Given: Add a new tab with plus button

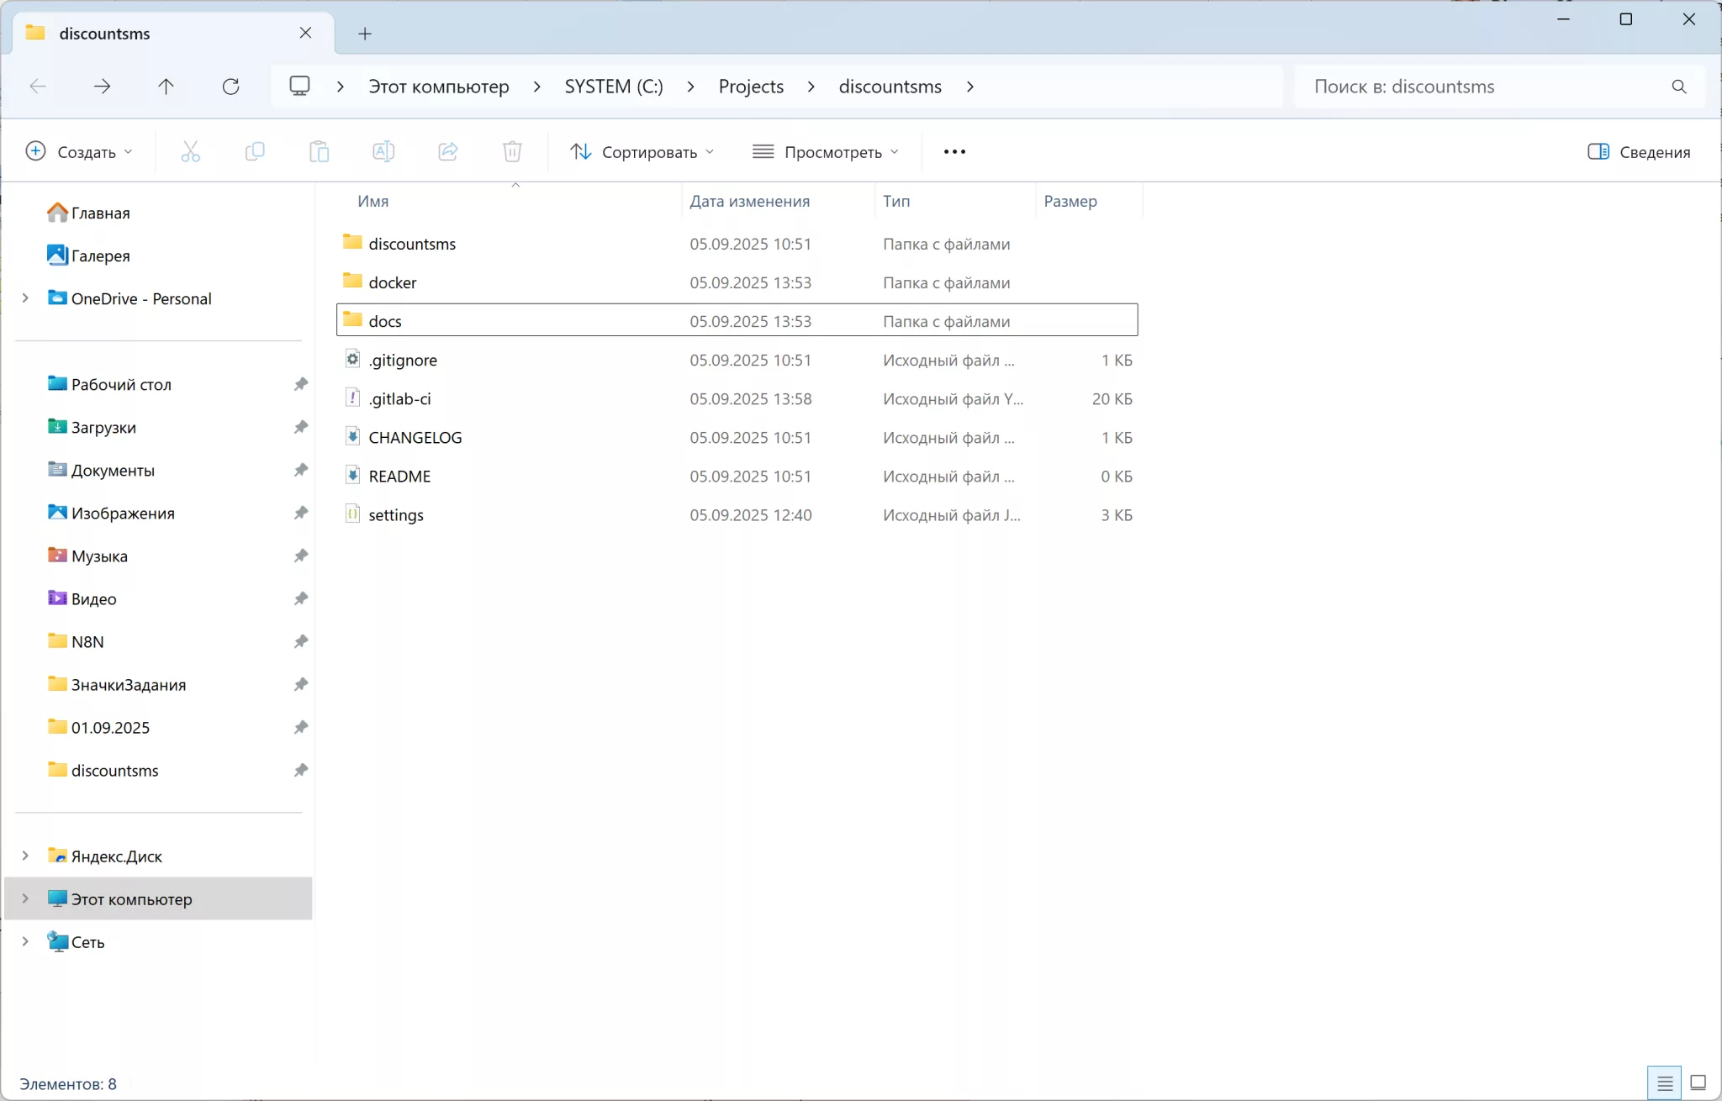Looking at the screenshot, I should (365, 34).
